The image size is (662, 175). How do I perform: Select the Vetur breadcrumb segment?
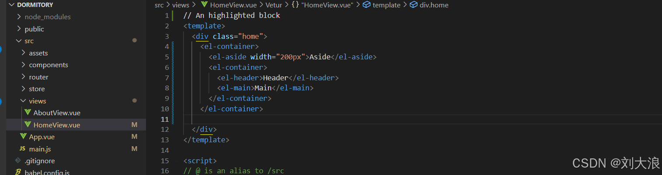click(x=274, y=5)
